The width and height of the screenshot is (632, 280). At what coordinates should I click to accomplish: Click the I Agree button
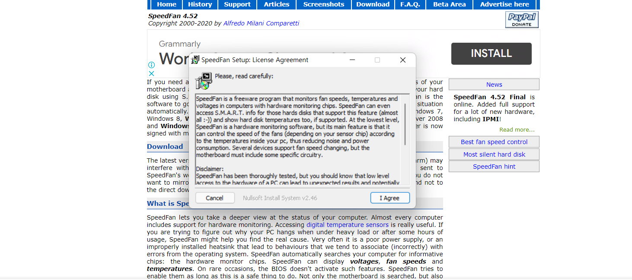tap(390, 198)
